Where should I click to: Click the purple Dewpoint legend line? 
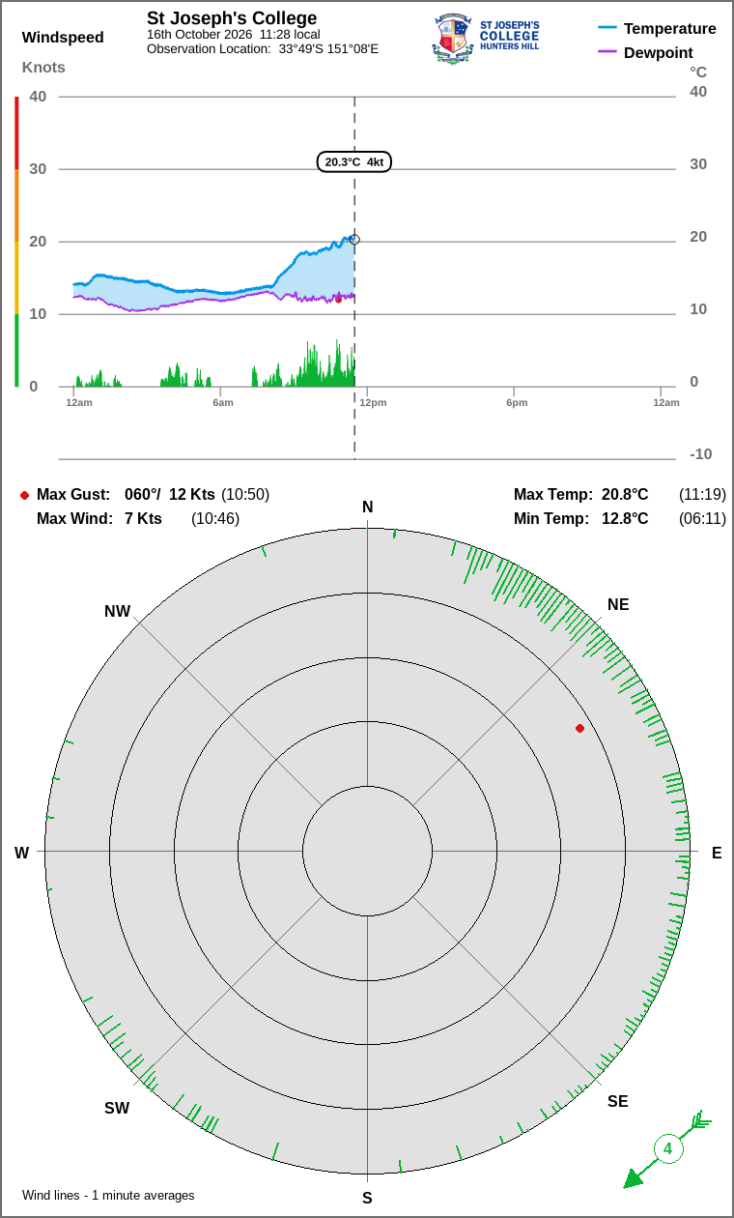click(607, 52)
